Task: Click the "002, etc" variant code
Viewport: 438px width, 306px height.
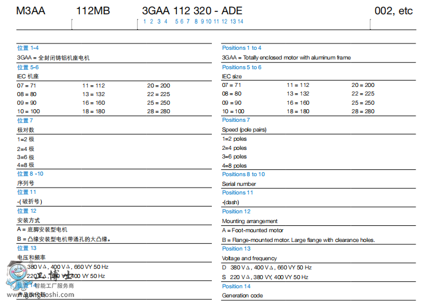Action: (x=393, y=11)
